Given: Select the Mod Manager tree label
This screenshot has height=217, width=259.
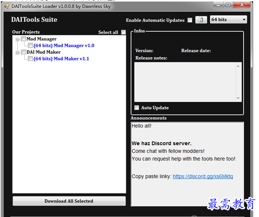Looking at the screenshot, I should [42, 39].
